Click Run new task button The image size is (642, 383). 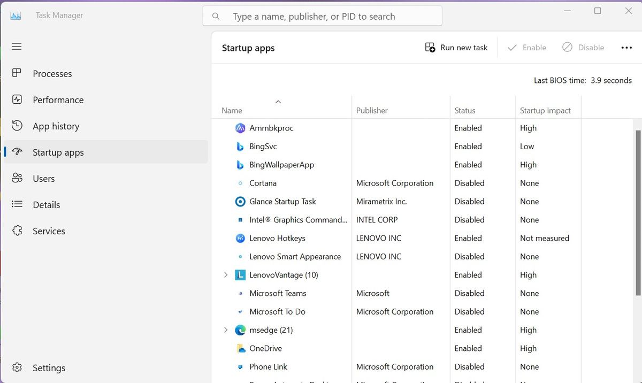point(456,48)
